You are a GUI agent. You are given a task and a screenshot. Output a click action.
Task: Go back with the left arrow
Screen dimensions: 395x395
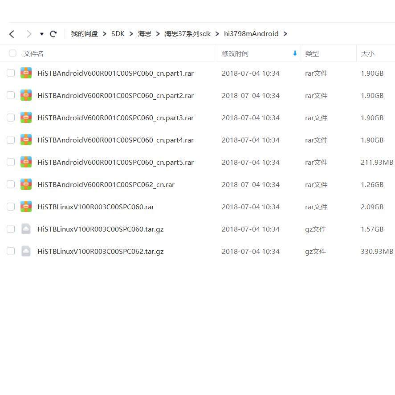tap(12, 34)
